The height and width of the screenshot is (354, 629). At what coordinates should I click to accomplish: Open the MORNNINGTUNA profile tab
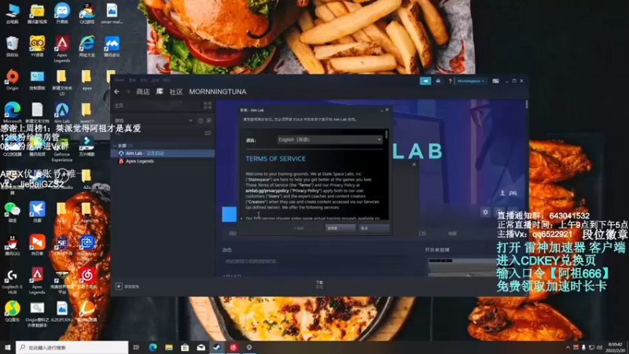[x=218, y=92]
